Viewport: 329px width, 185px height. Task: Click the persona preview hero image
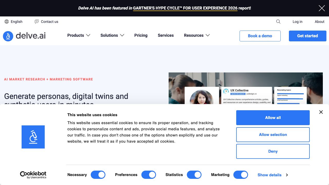pos(246,88)
